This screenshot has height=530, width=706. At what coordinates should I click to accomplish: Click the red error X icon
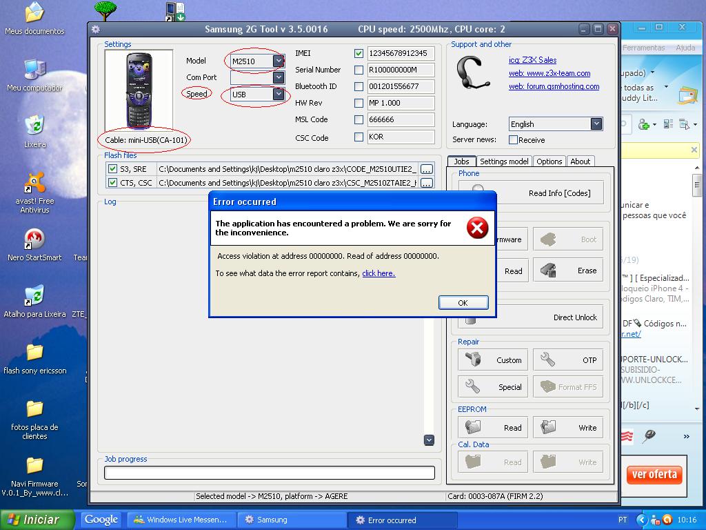point(477,228)
